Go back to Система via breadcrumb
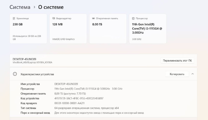Viewport: 208px width, 120px height. coord(20,7)
